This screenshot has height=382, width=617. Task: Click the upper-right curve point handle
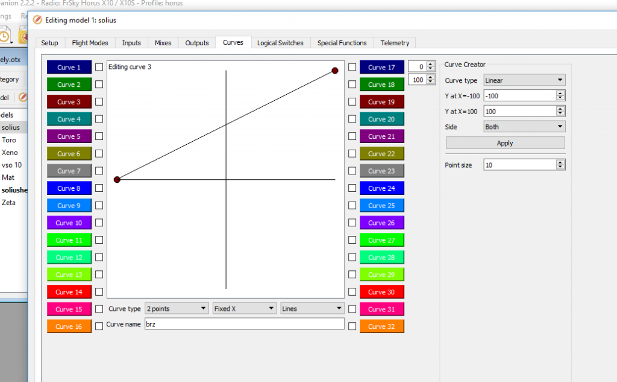click(x=335, y=71)
